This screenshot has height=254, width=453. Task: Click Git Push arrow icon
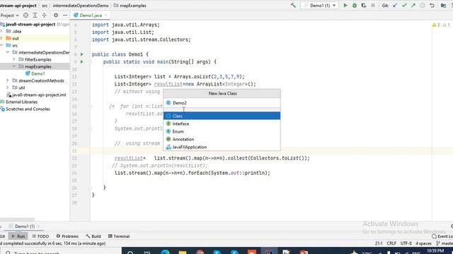pyautogui.click(x=413, y=5)
